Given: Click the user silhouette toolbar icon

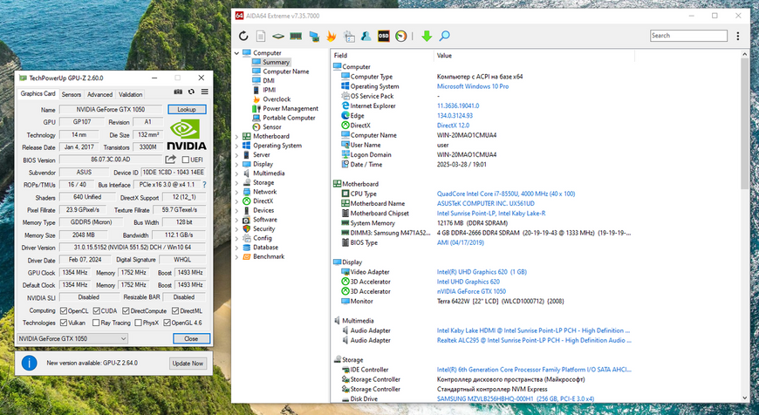Looking at the screenshot, I should pyautogui.click(x=366, y=36).
